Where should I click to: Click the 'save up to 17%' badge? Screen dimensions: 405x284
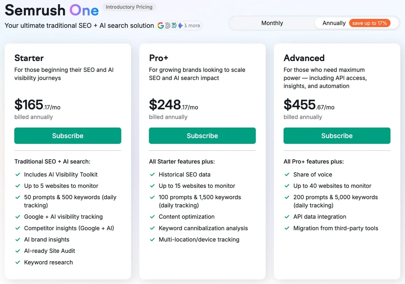[370, 23]
